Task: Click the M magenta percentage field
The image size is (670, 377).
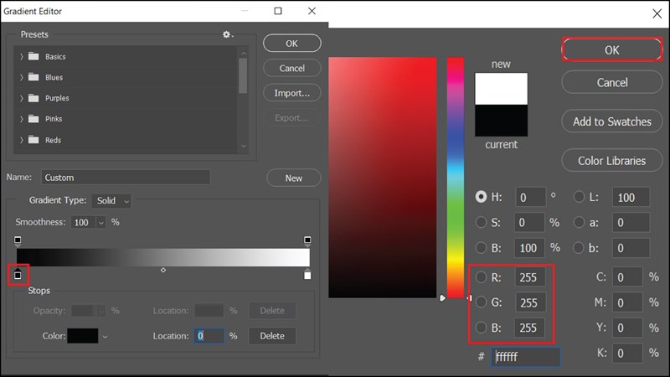Action: (x=627, y=302)
